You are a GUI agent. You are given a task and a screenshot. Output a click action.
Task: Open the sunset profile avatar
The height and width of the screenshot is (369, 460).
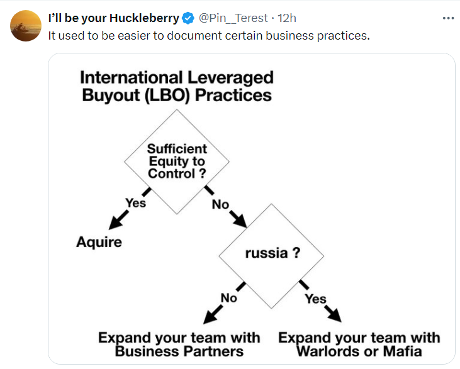tap(26, 26)
